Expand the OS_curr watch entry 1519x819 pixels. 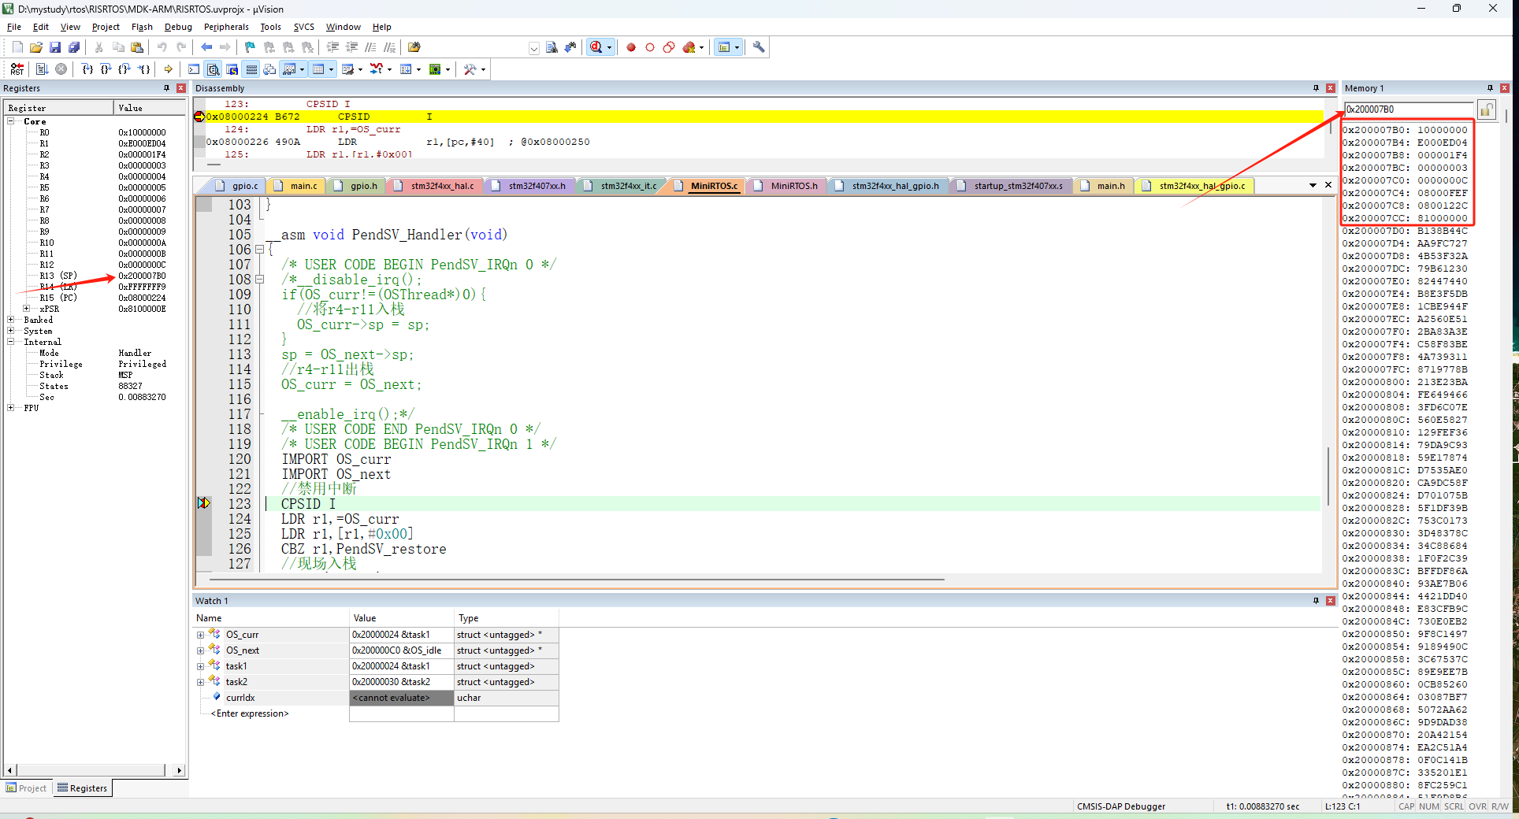[x=200, y=635]
